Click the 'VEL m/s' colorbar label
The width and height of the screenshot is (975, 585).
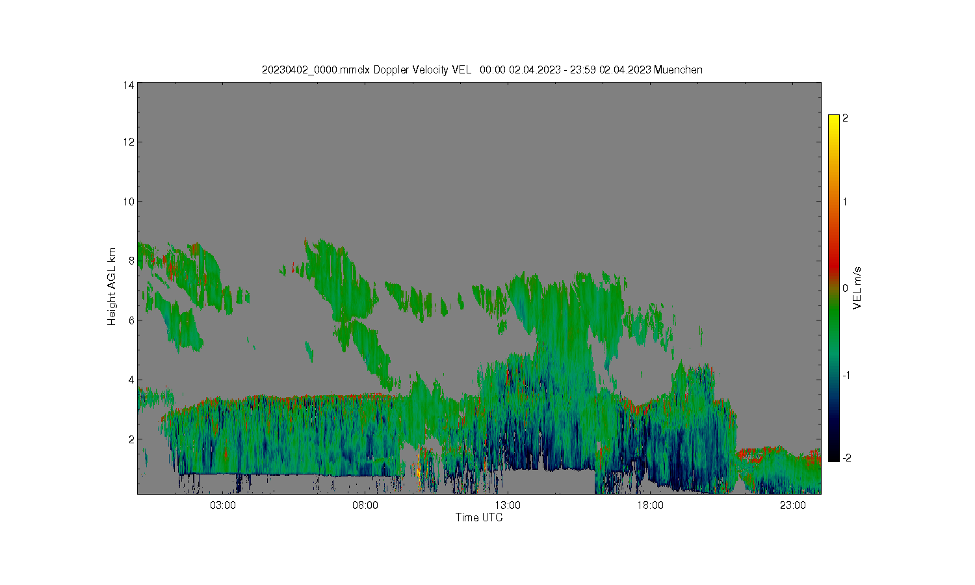tap(857, 288)
